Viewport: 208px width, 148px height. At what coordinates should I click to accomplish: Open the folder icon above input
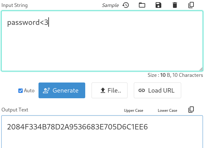click(142, 5)
